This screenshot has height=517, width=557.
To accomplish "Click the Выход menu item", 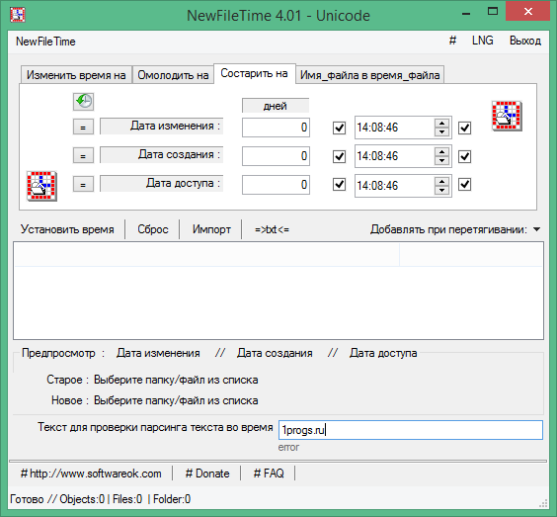I will [x=525, y=41].
